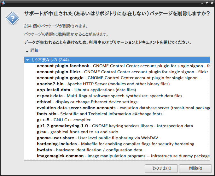Maximize the dialog window

click(x=207, y=3)
